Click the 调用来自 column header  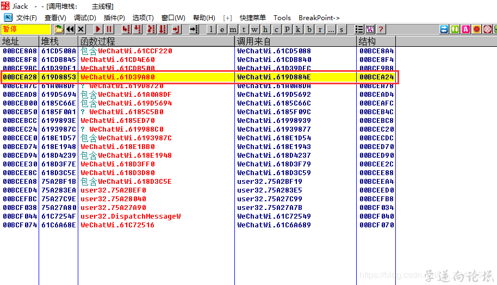pos(295,41)
